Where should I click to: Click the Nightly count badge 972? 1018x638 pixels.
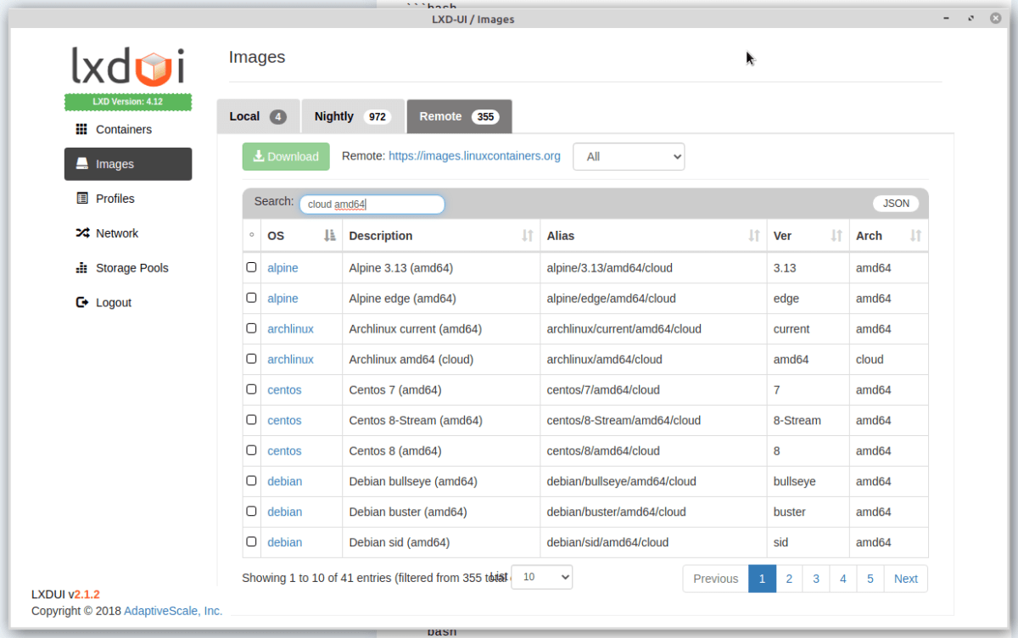pyautogui.click(x=378, y=117)
